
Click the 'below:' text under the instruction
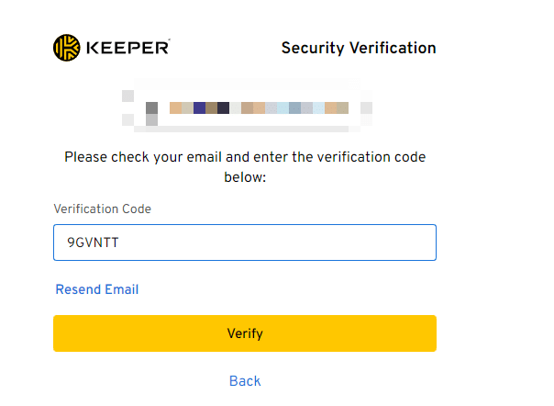click(245, 176)
